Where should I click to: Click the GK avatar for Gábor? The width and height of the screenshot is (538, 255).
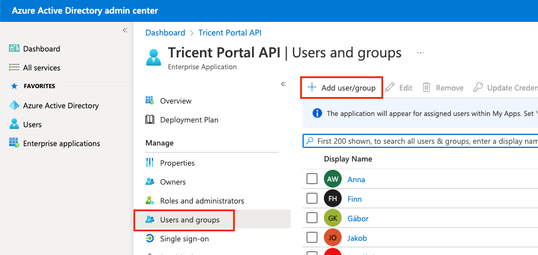click(x=333, y=218)
